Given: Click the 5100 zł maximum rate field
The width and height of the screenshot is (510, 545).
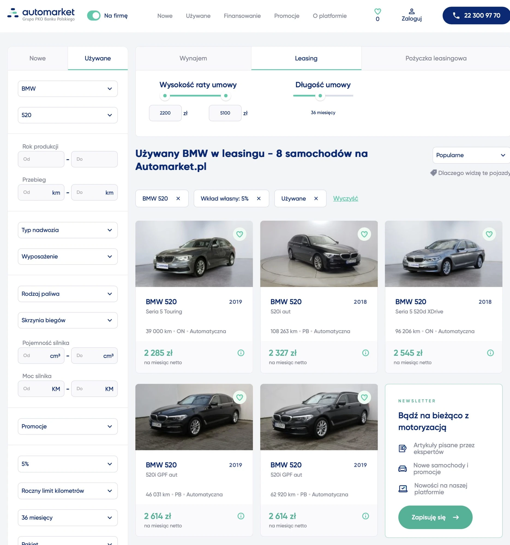Looking at the screenshot, I should [225, 113].
